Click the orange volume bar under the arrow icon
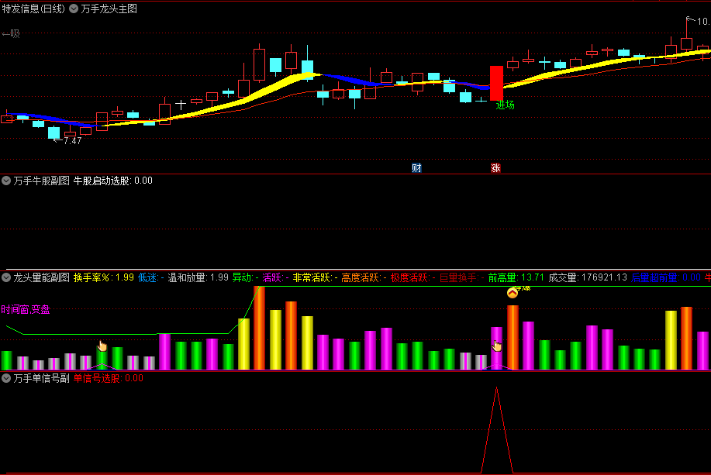The image size is (711, 475). pyautogui.click(x=513, y=338)
